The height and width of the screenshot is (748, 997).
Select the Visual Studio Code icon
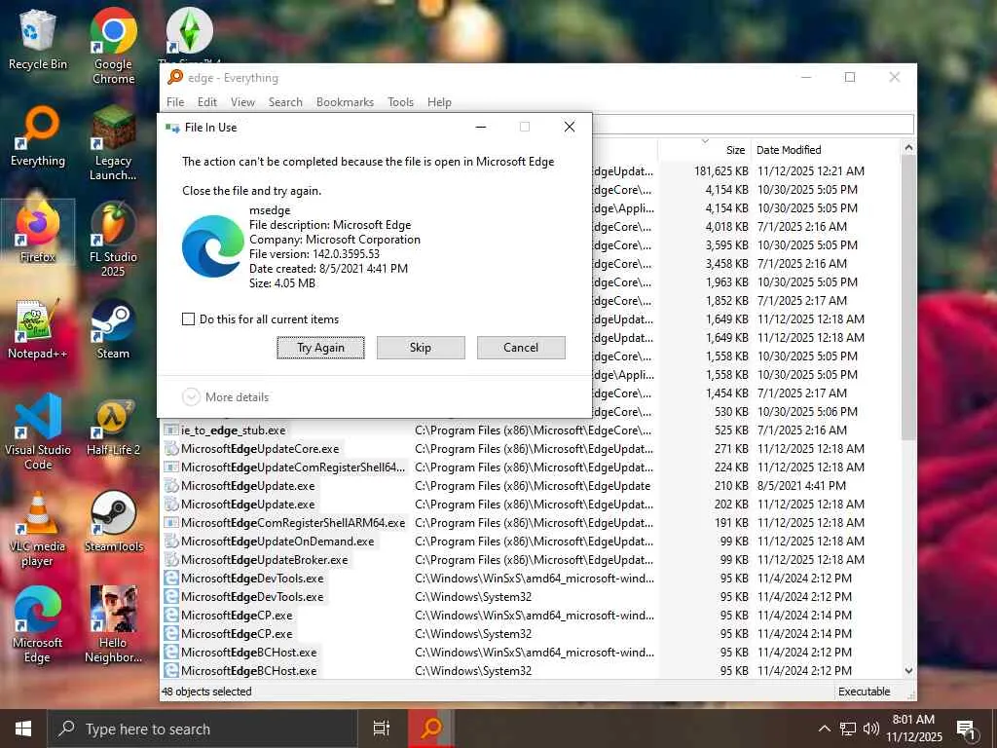(x=38, y=431)
